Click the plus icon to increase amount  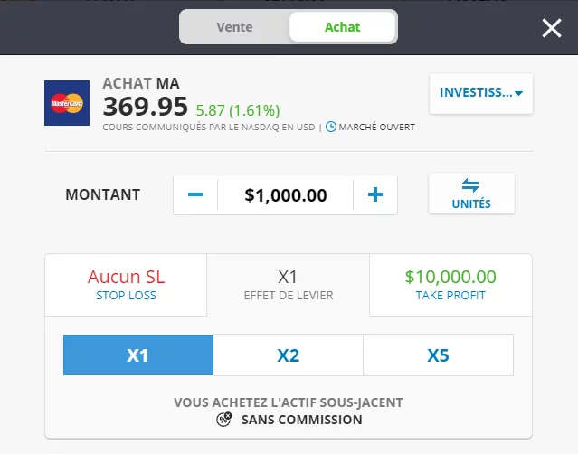click(375, 194)
